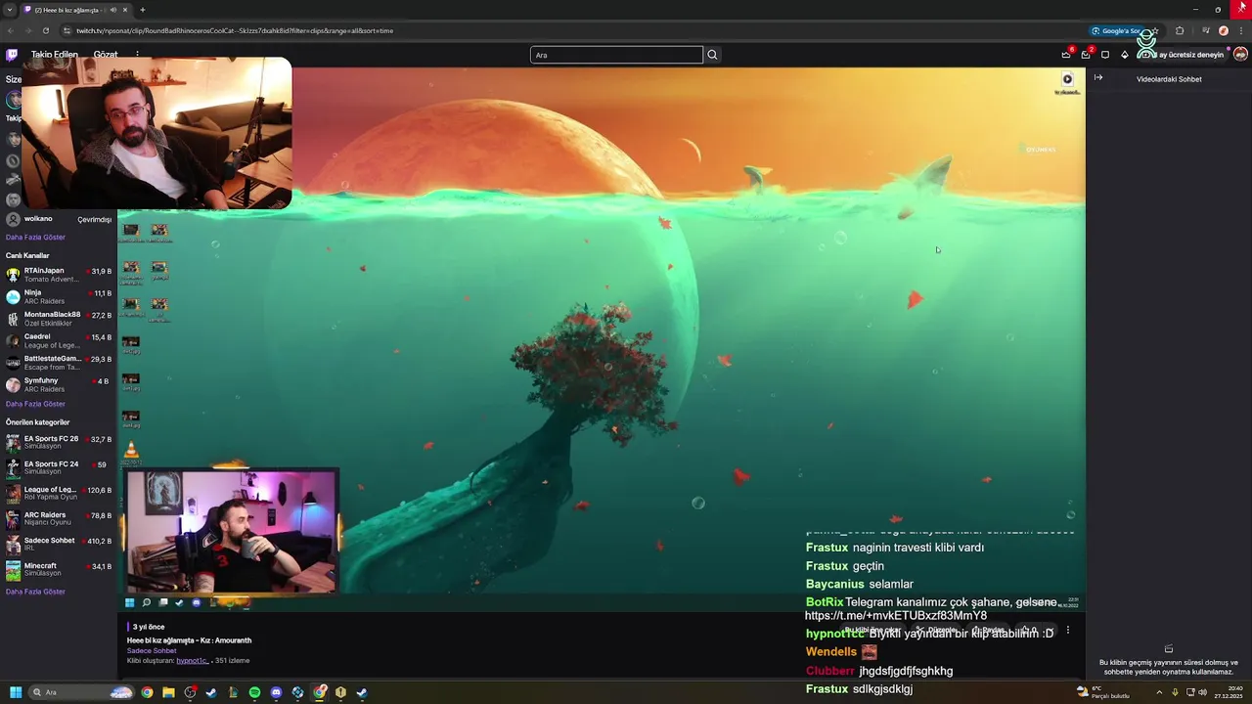Open the yellow hexagon app on taskbar
This screenshot has height=704, width=1252.
tap(340, 692)
